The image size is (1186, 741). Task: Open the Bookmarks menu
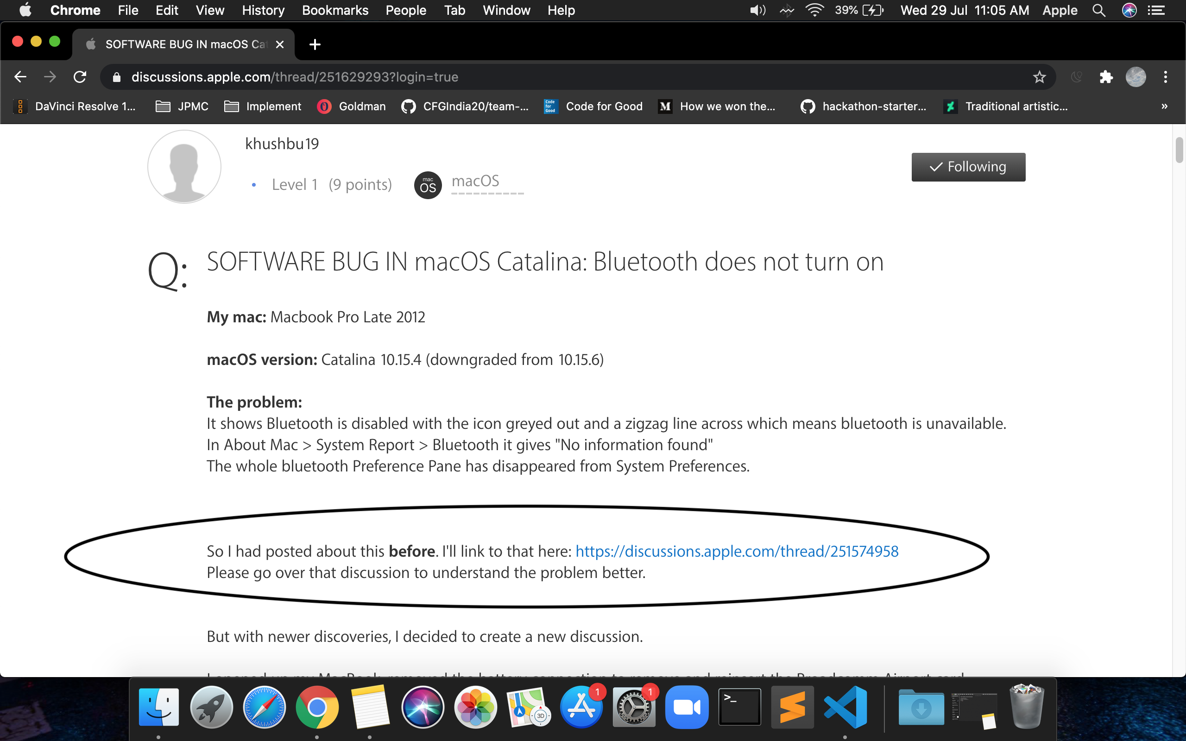pos(335,10)
